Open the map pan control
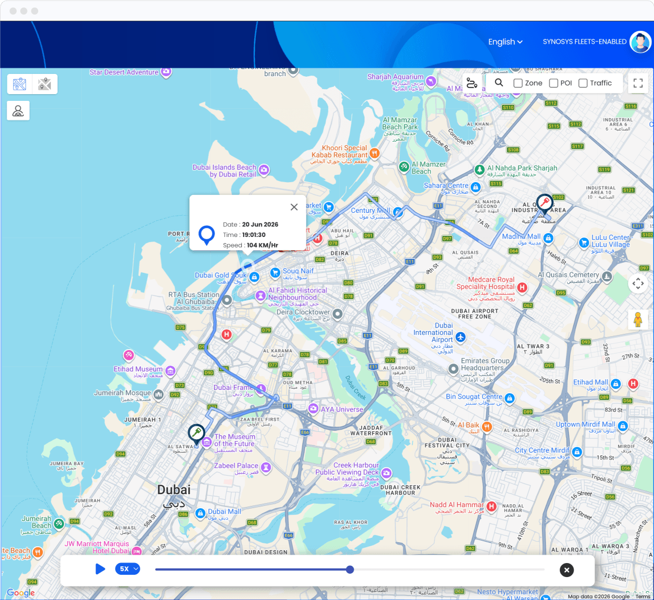This screenshot has height=600, width=654. click(638, 283)
